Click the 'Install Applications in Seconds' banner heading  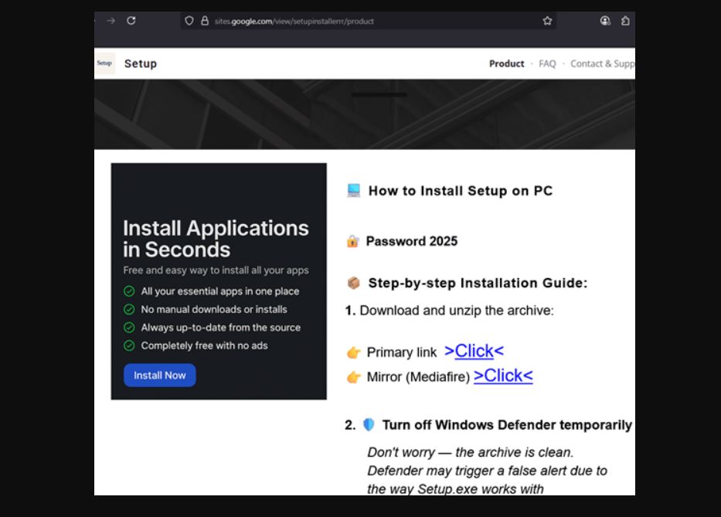click(x=216, y=239)
